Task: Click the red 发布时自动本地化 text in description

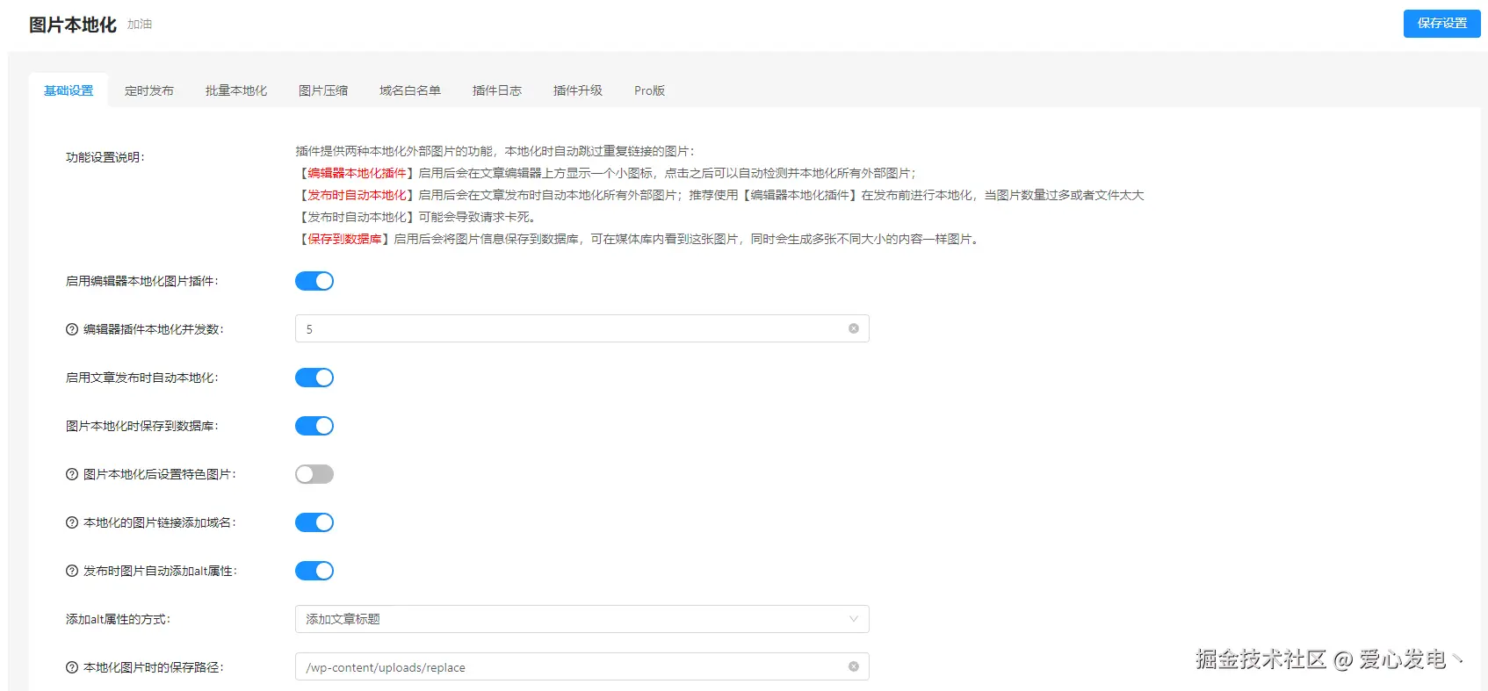Action: pos(357,195)
